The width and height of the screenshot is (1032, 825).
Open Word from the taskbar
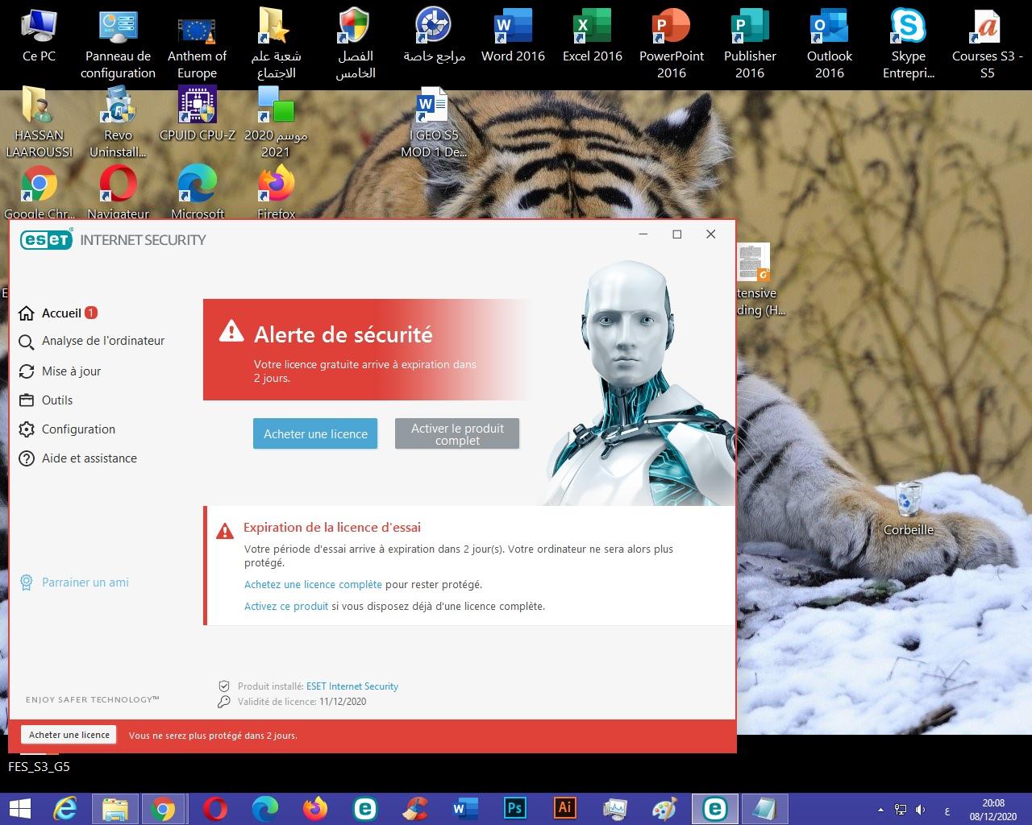click(x=464, y=808)
